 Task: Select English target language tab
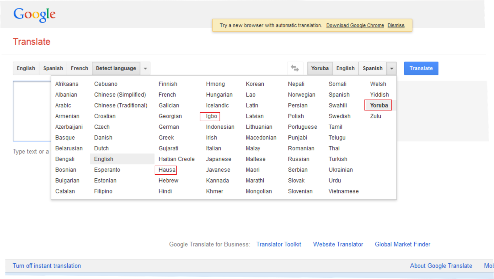[345, 68]
